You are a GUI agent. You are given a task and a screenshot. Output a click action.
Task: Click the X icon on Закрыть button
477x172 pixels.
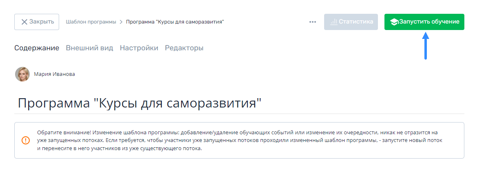[24, 22]
